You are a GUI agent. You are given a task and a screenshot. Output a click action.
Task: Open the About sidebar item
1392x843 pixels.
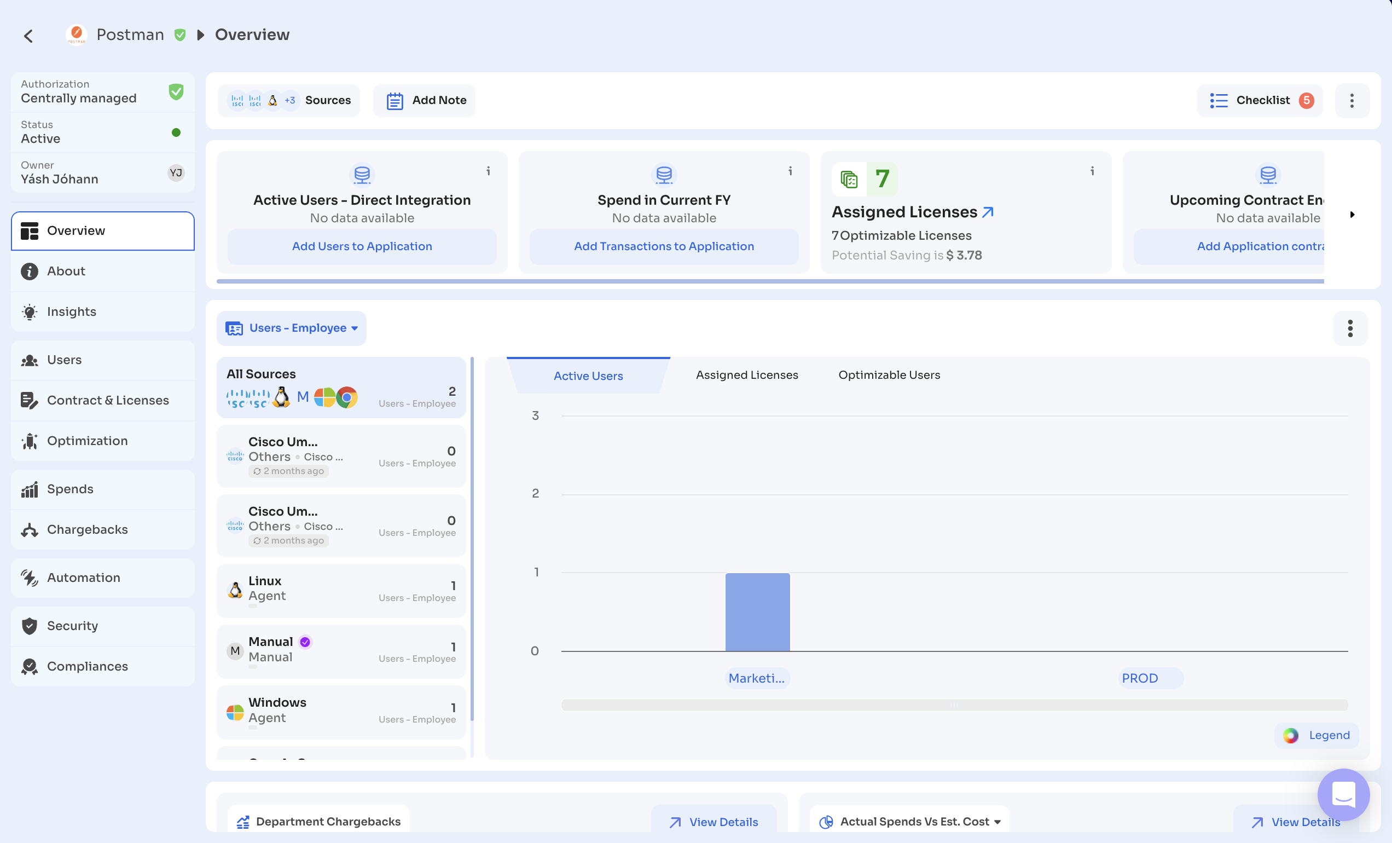click(103, 271)
